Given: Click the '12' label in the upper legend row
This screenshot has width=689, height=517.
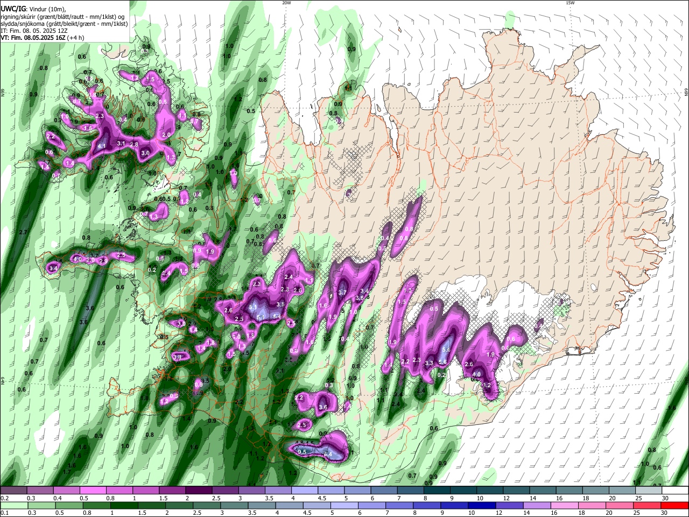Looking at the screenshot, I should point(505,498).
